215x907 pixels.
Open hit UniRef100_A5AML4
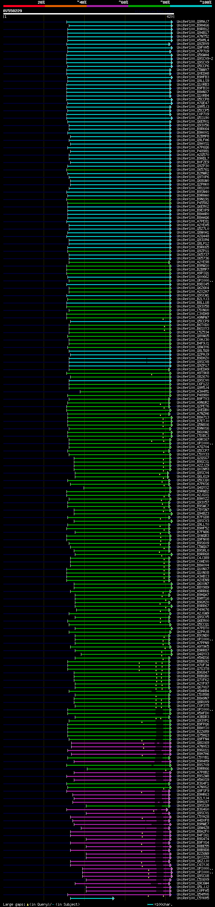(193, 40)
